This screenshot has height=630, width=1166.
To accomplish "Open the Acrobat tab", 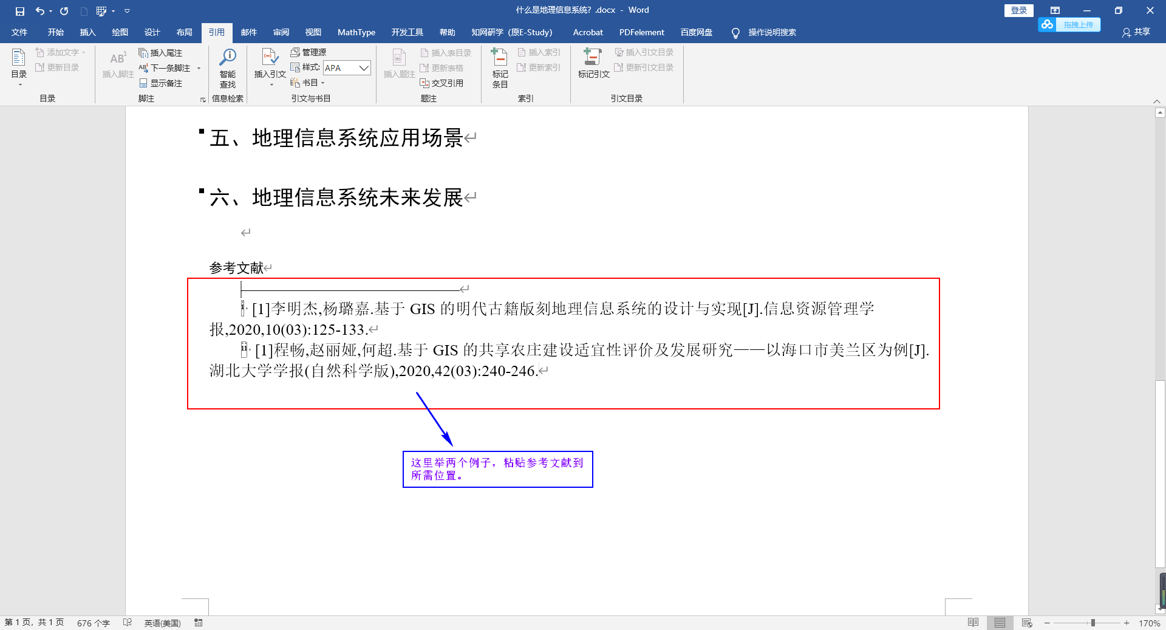I will [587, 32].
